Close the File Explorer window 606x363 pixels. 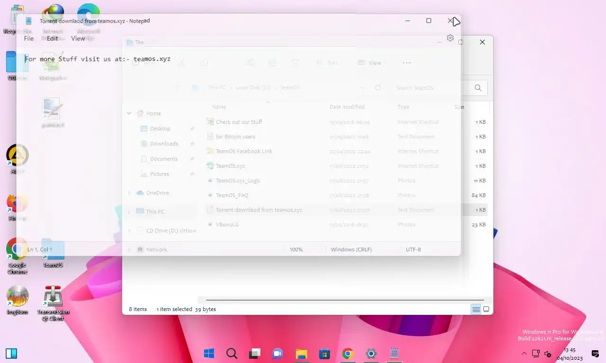tap(482, 42)
